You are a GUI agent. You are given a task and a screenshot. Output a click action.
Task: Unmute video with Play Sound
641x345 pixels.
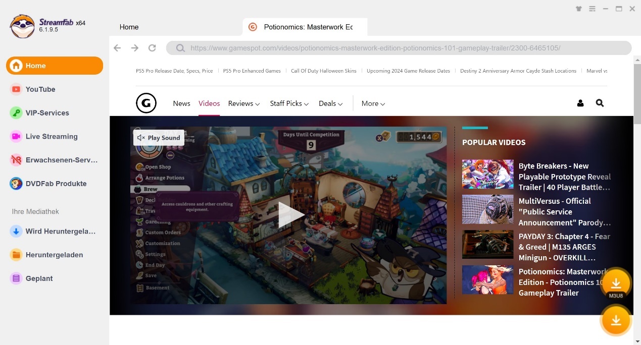[x=159, y=138]
